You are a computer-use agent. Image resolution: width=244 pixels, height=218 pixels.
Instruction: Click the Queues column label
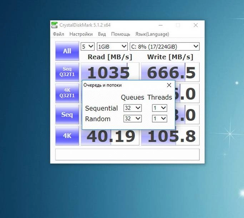[133, 98]
